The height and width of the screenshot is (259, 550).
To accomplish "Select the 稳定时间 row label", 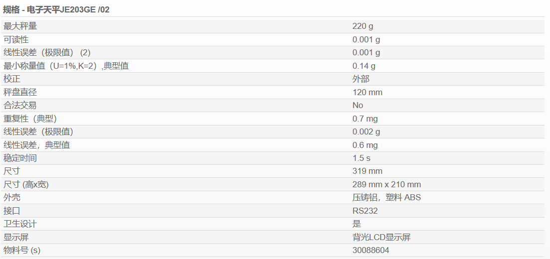I will pyautogui.click(x=20, y=158).
